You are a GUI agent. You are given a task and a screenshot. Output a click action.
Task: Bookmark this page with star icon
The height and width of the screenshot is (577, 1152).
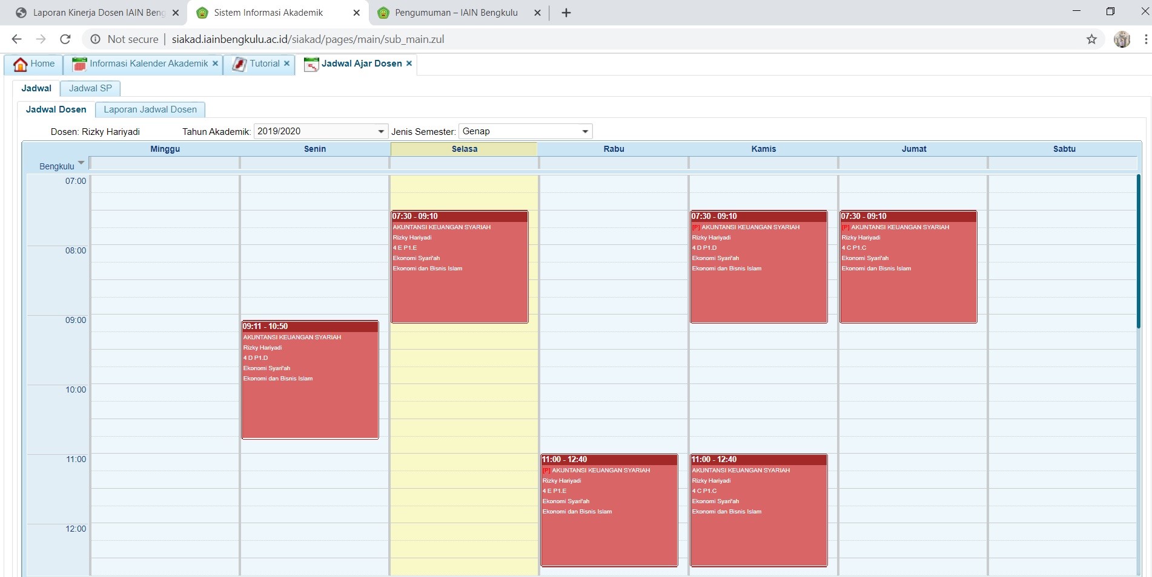click(x=1091, y=39)
